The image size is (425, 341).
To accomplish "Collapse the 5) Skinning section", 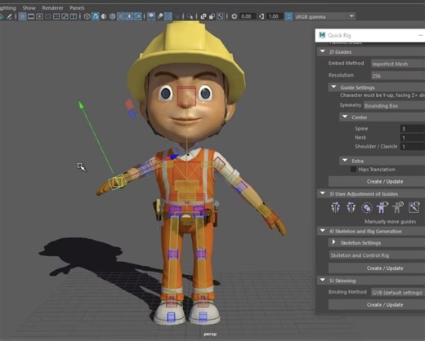I will (x=323, y=280).
